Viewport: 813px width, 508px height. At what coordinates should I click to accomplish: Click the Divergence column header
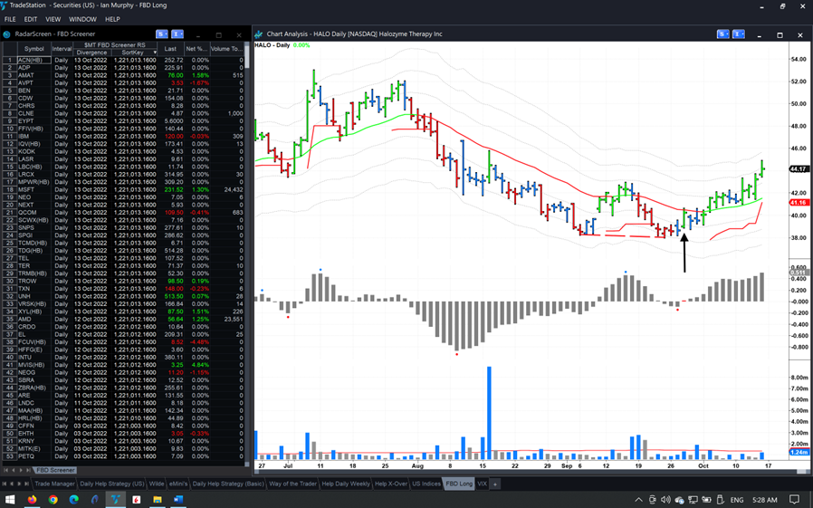[x=91, y=53]
